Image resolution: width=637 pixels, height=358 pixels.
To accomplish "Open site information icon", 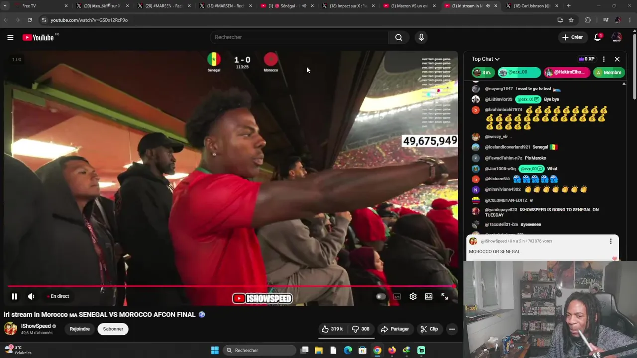I will [x=44, y=20].
